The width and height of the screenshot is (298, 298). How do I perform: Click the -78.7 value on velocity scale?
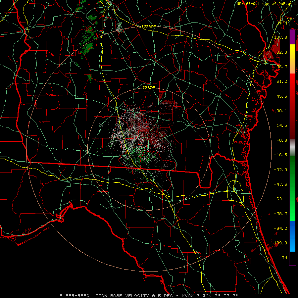(280, 214)
